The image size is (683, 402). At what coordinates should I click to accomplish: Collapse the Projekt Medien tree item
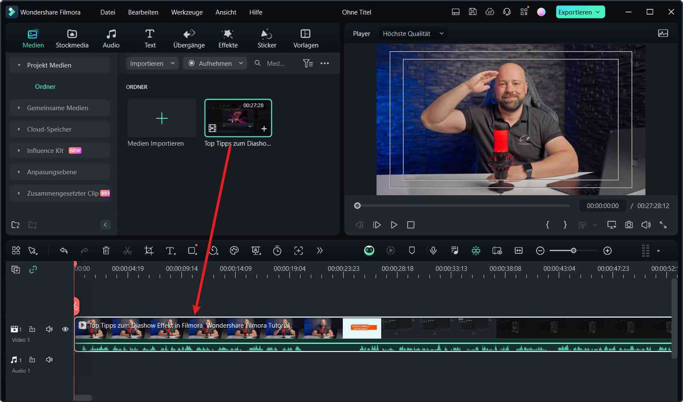click(x=19, y=65)
